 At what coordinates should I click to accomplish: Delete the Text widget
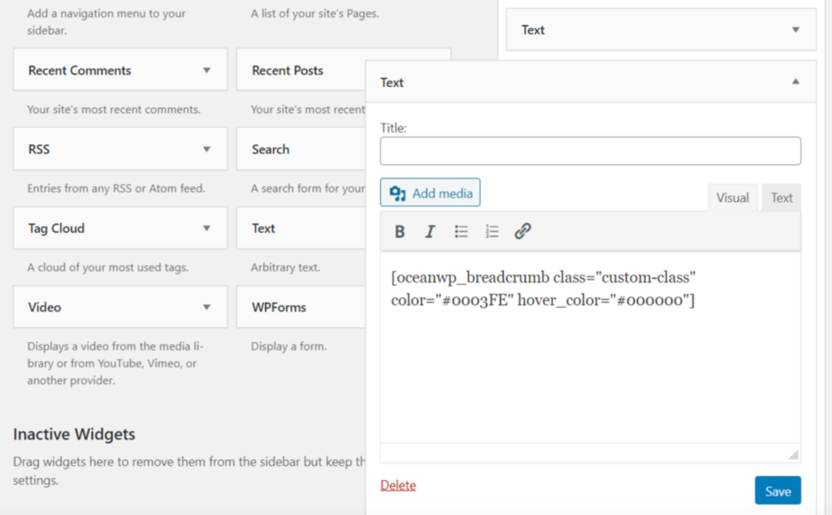[398, 485]
